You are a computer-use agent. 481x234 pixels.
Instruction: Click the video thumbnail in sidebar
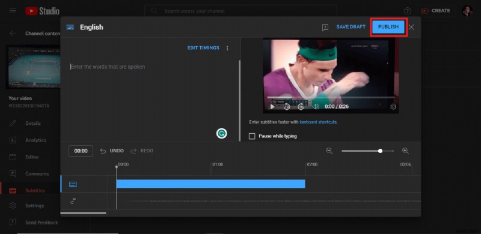[x=34, y=67]
